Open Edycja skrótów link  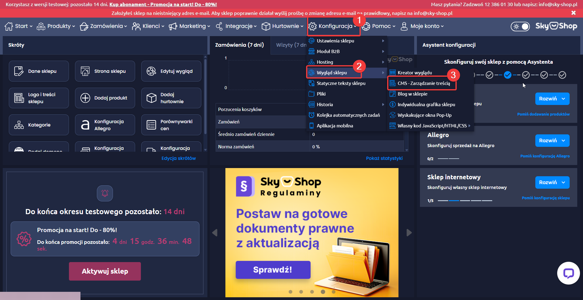(179, 158)
